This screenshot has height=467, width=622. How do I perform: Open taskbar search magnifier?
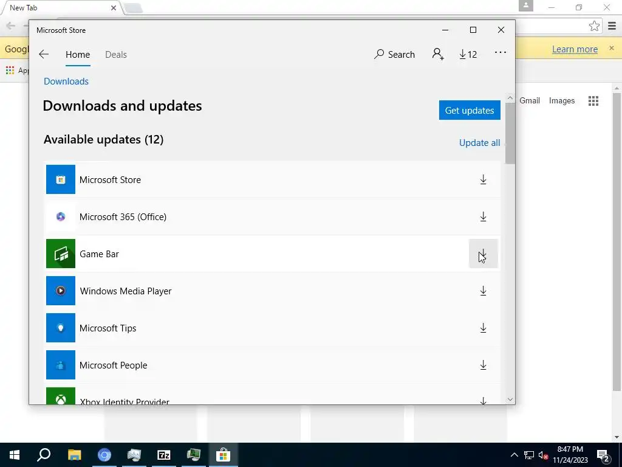click(44, 455)
